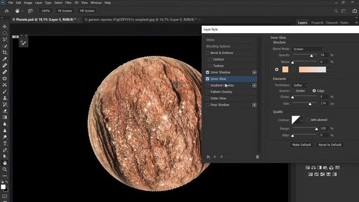Screen dimensions: 359x202
Task: Click the glow color swatch
Action: point(286,70)
